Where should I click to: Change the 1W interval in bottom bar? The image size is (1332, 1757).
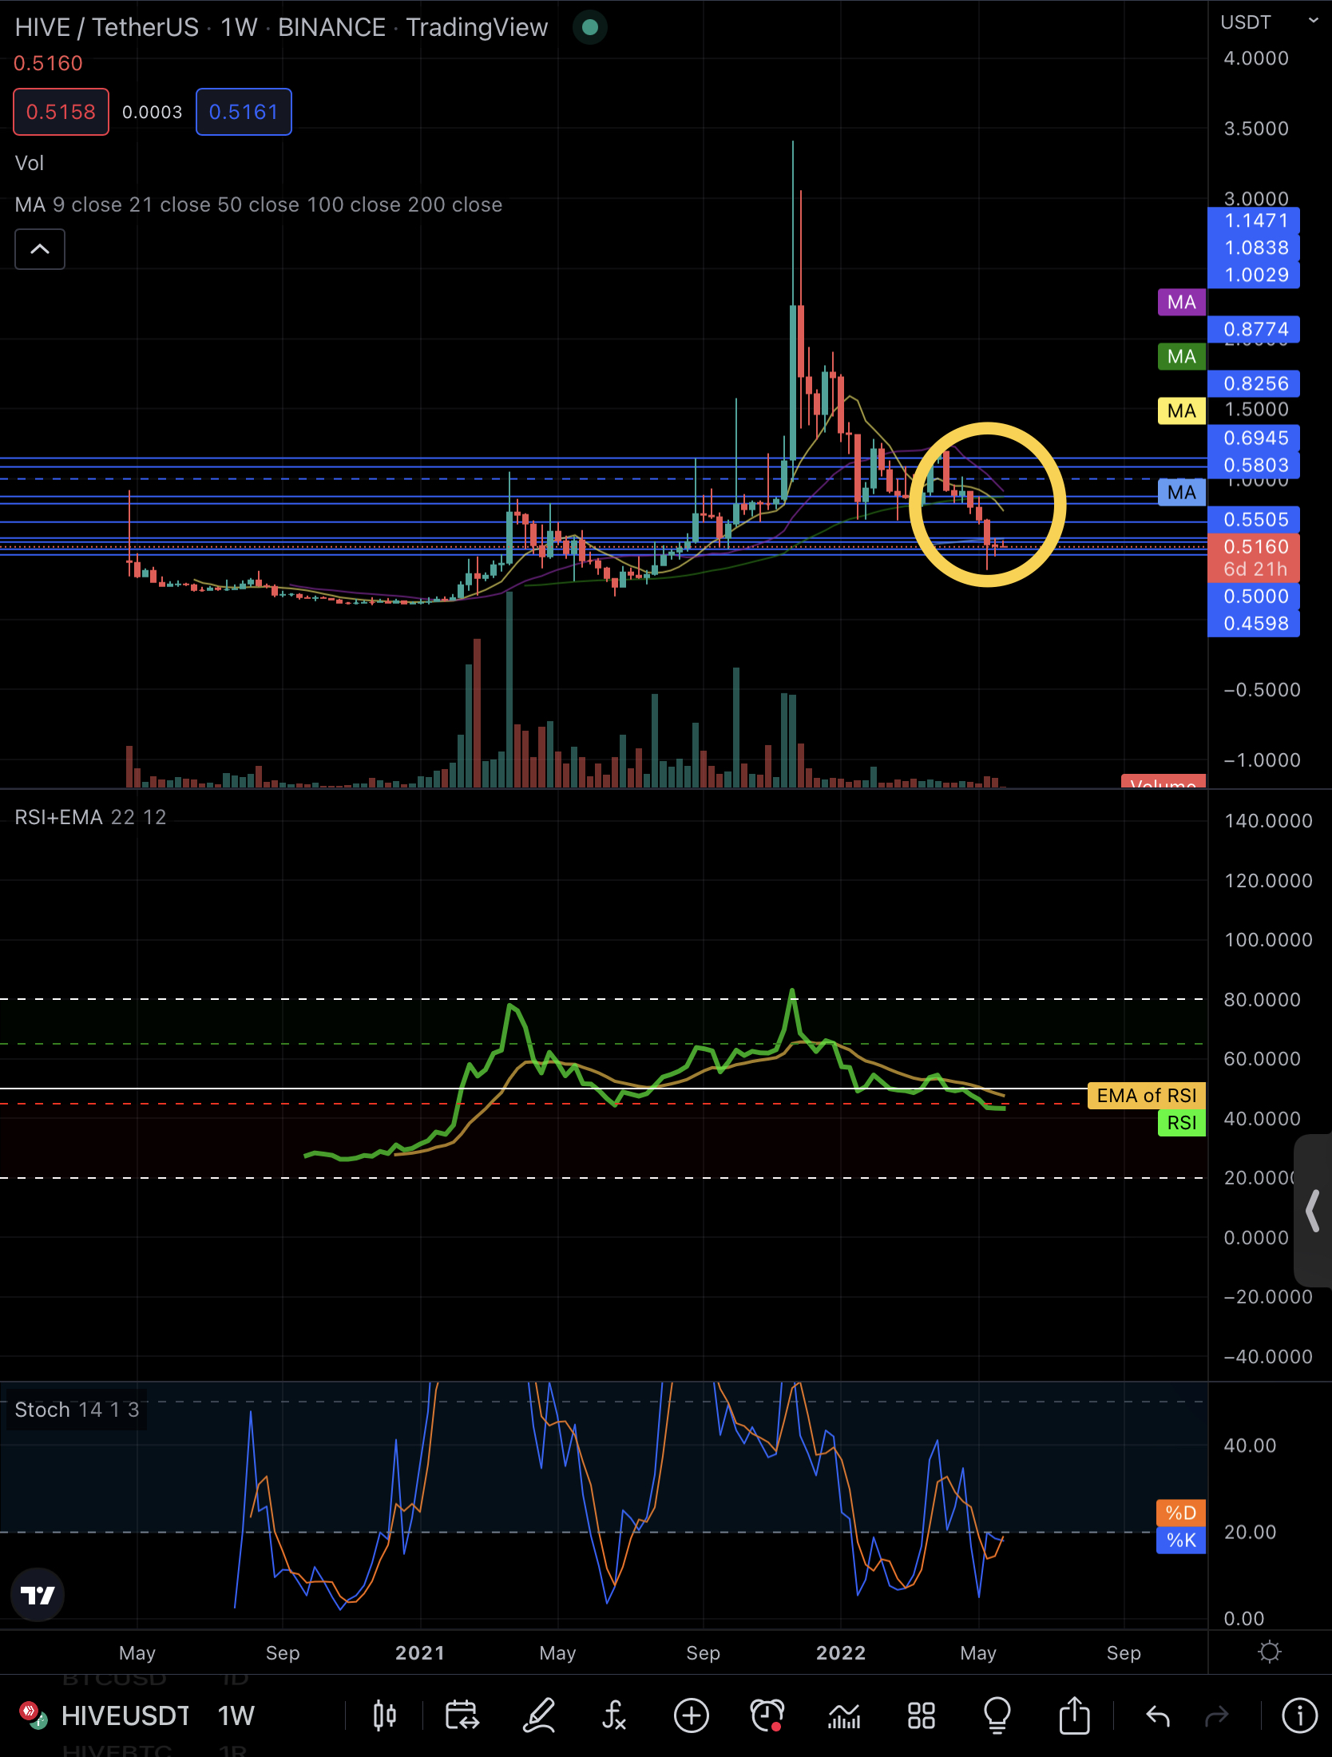point(236,1715)
